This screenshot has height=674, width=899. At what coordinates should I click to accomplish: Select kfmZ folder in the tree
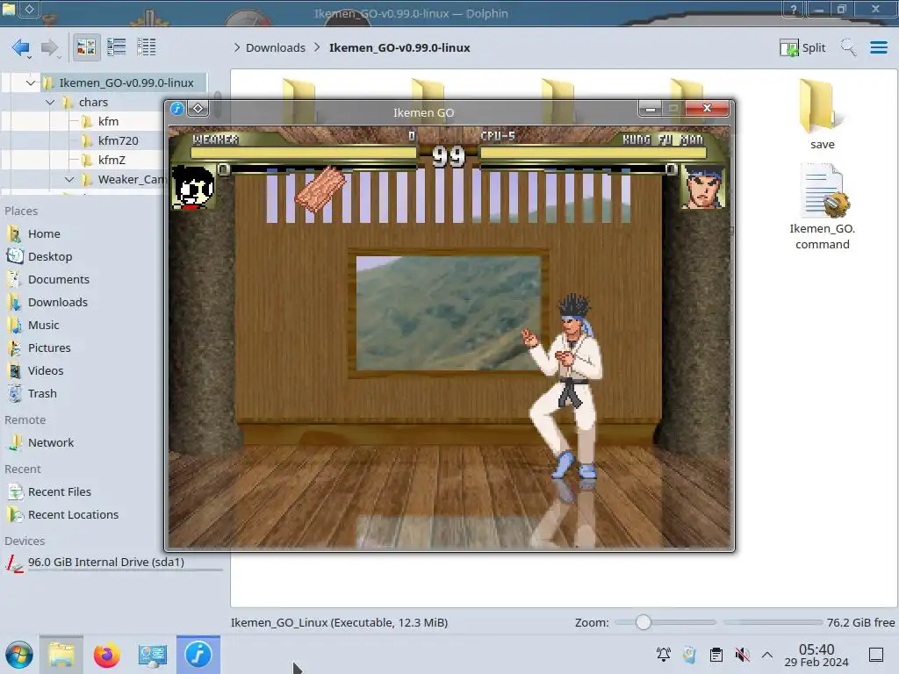(x=111, y=160)
